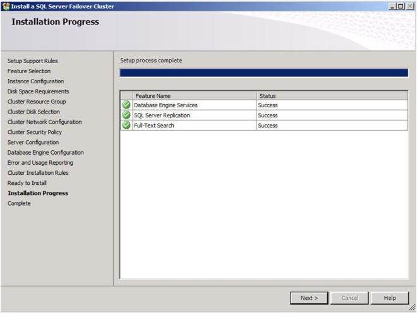Close the SQL Server installer window
Screen dimensions: 417x313
[x=409, y=6]
